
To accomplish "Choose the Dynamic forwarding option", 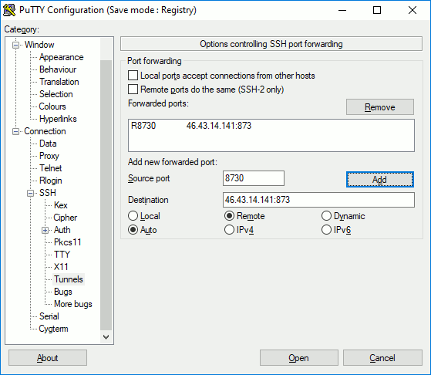I will [326, 216].
